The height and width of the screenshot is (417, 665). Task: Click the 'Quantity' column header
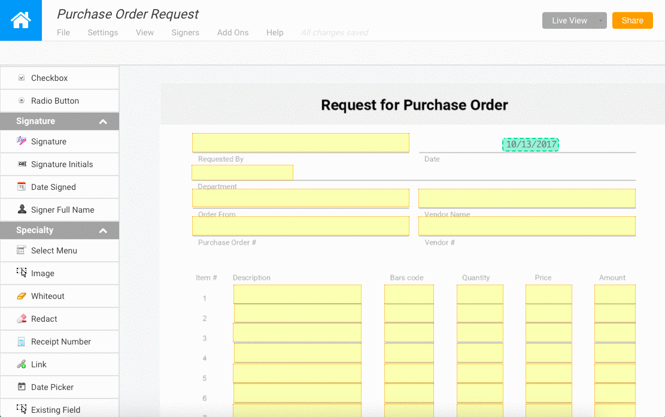476,278
